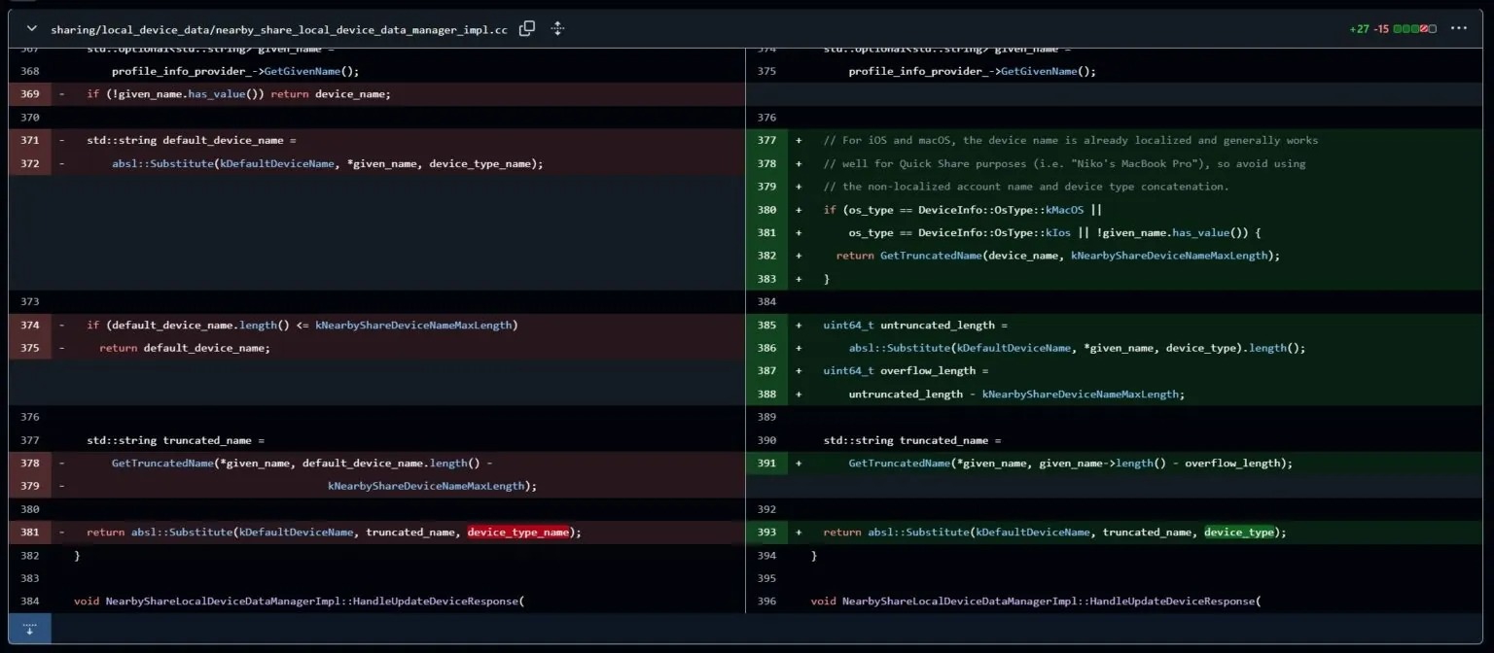Image resolution: width=1494 pixels, height=653 pixels.
Task: Open the three-dot file options menu
Action: pos(1458,28)
